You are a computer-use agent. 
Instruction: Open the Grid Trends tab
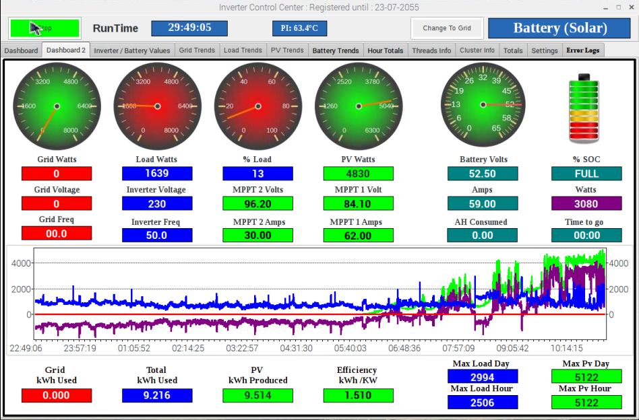click(x=197, y=50)
